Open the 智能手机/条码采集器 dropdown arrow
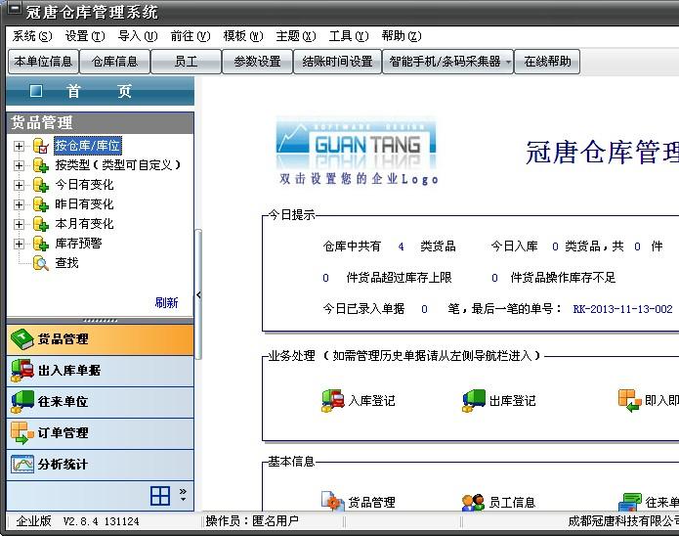This screenshot has width=679, height=536. [508, 62]
